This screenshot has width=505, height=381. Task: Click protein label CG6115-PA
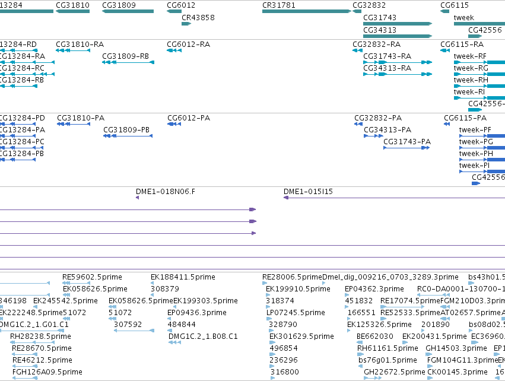465,118
